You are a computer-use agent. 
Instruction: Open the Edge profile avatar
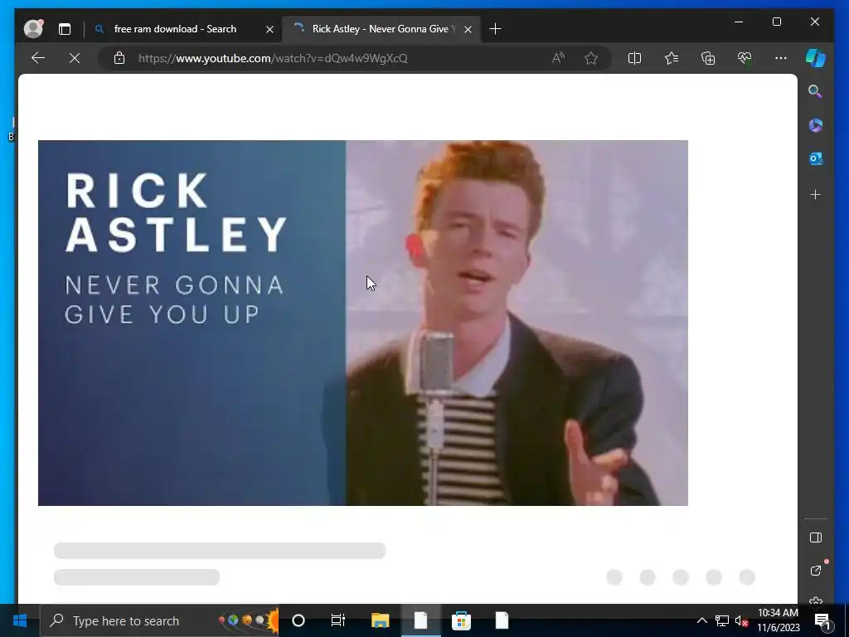[33, 29]
